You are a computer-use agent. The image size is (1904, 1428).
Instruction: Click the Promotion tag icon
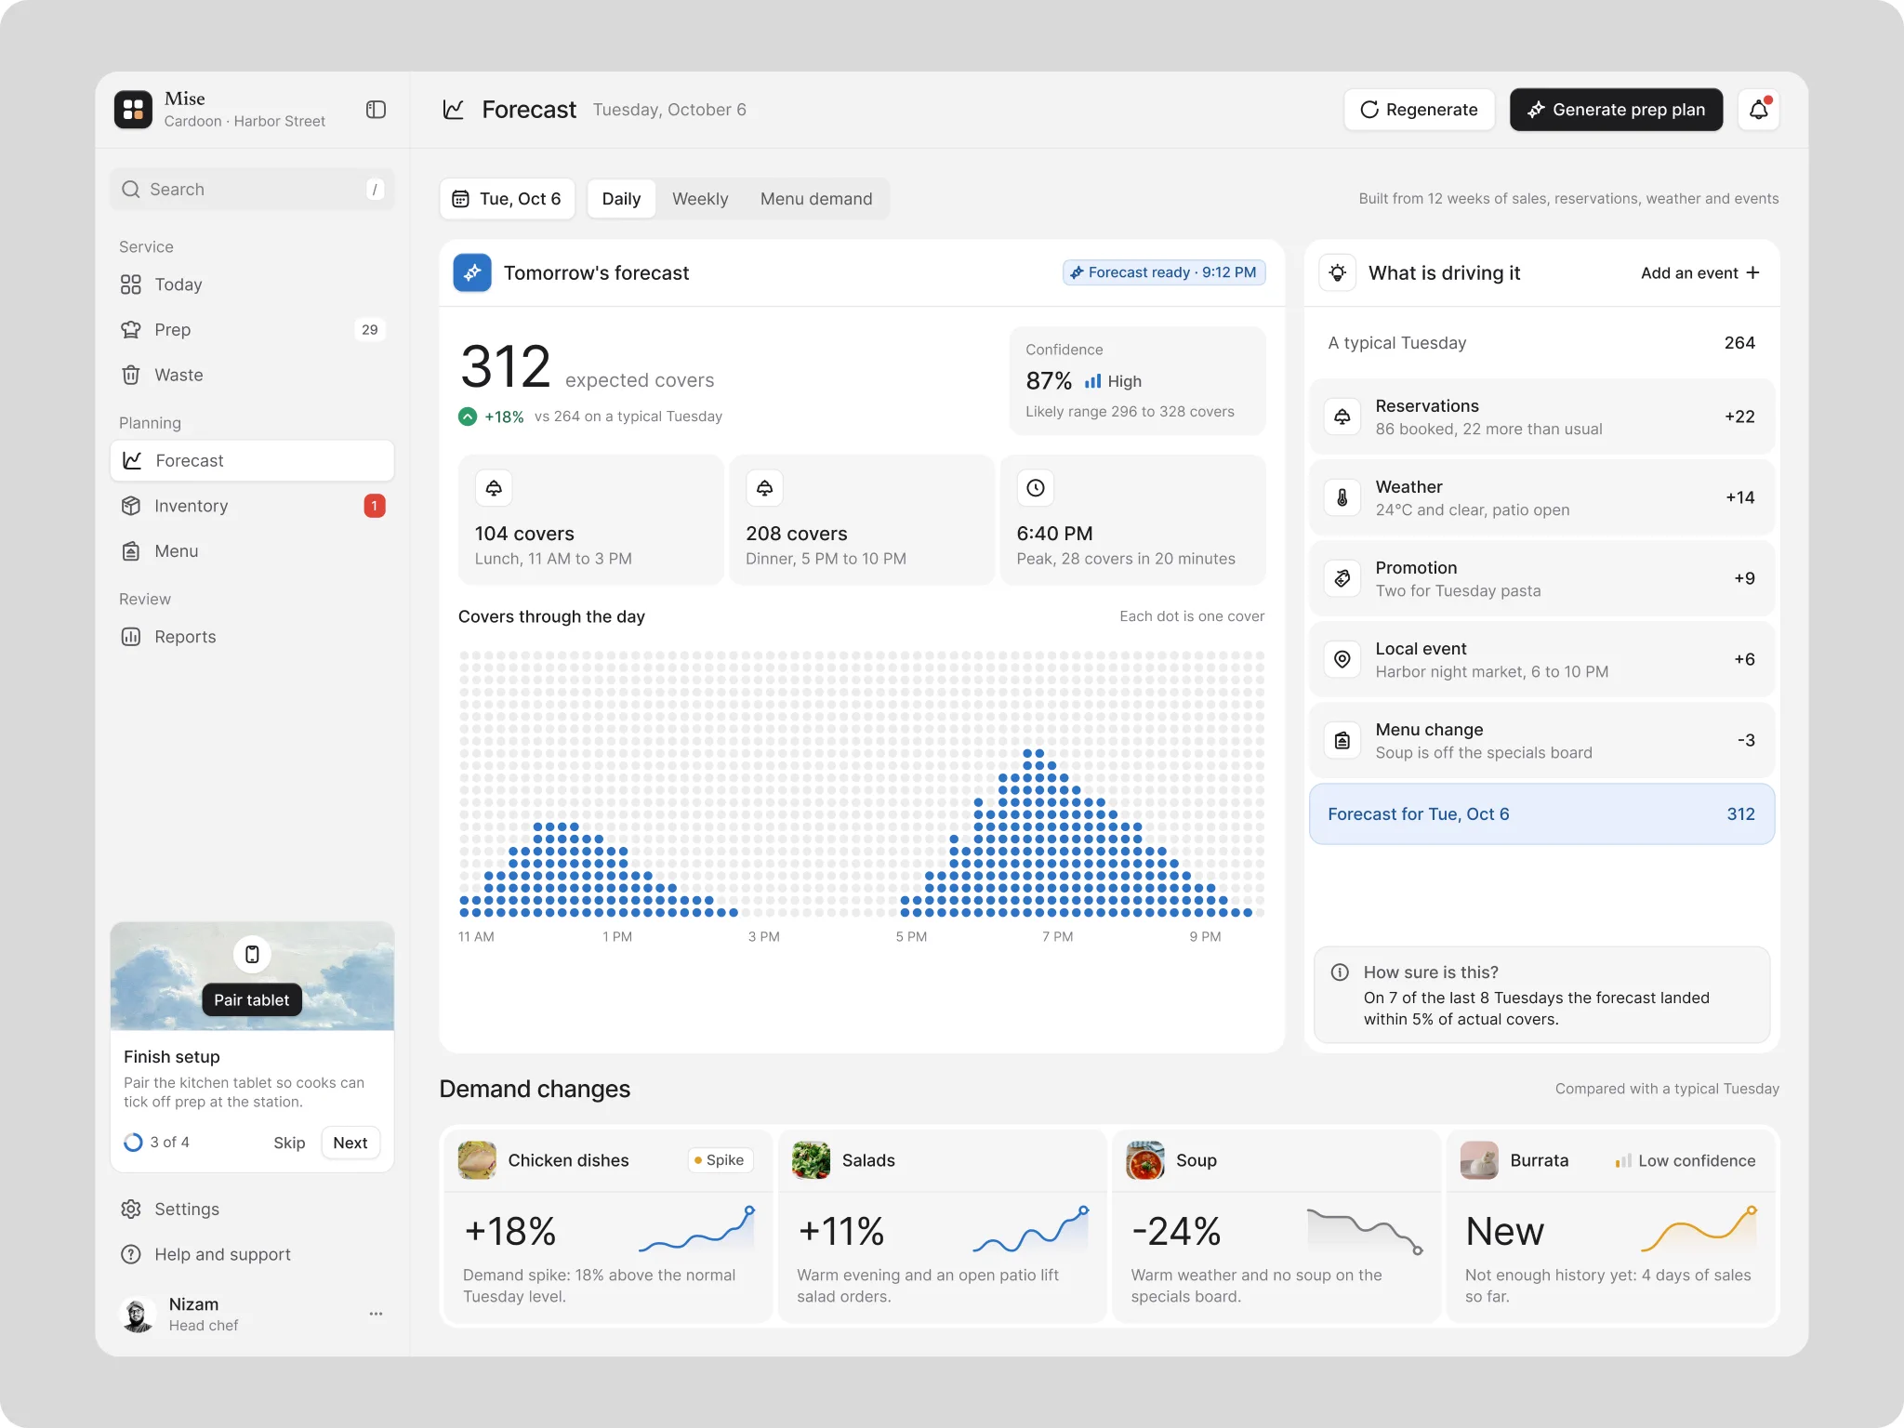click(1342, 578)
